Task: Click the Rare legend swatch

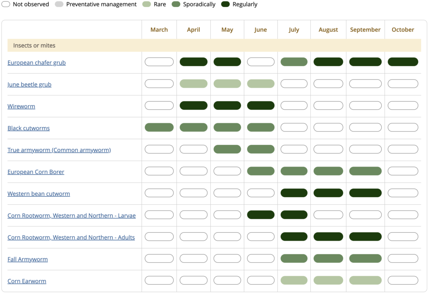Action: pyautogui.click(x=147, y=4)
